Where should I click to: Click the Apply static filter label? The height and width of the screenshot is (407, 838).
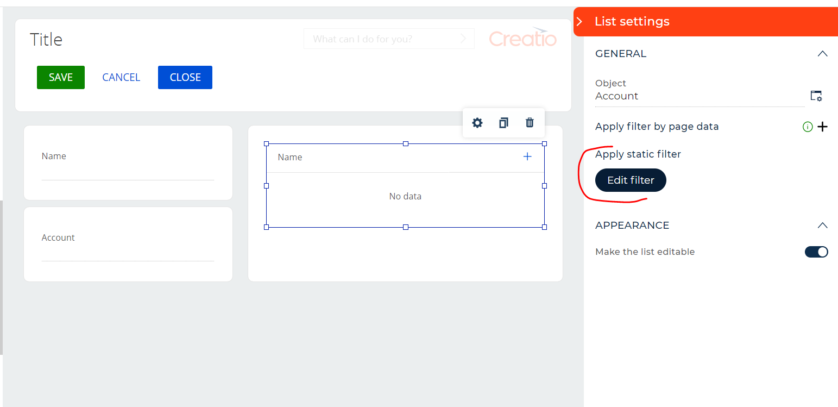pos(638,154)
